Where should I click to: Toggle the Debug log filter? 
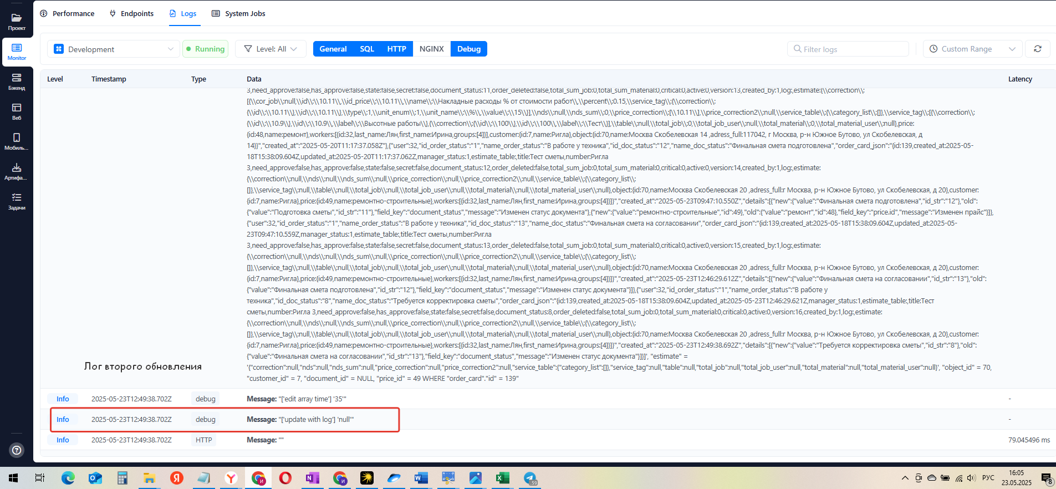(x=469, y=49)
